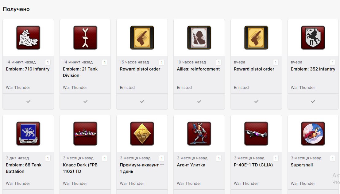Screen dimensions: 340x194
Task: Click the Получено section heading
Action: pos(16,9)
